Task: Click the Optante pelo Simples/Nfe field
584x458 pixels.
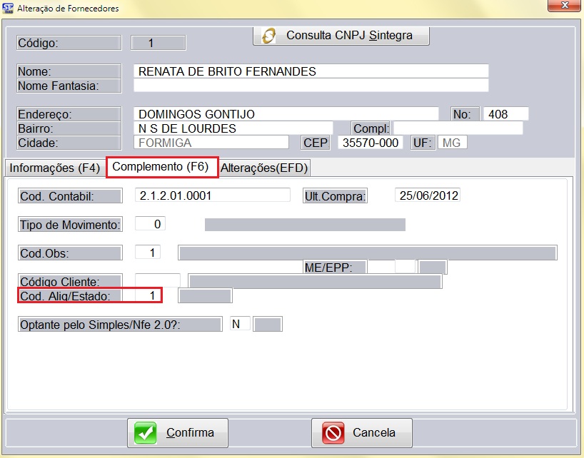Action: pyautogui.click(x=239, y=325)
